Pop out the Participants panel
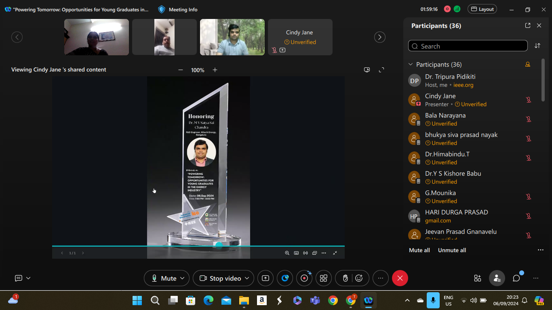 [527, 25]
